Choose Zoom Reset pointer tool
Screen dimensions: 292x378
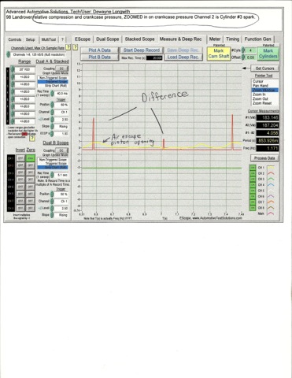264,103
